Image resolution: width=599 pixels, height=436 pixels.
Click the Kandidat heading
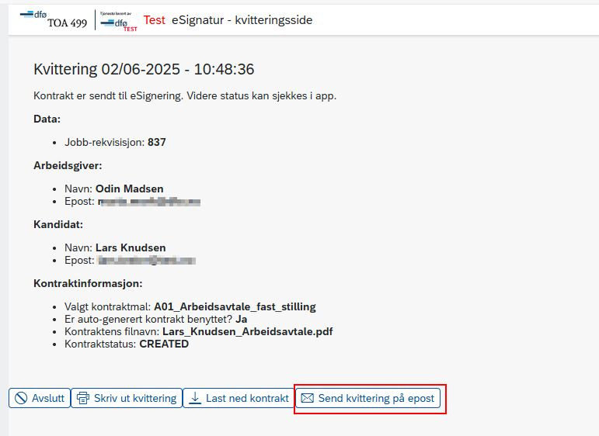click(x=58, y=224)
